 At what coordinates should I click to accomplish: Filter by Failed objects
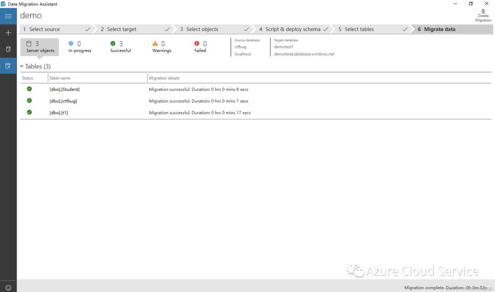tap(200, 47)
